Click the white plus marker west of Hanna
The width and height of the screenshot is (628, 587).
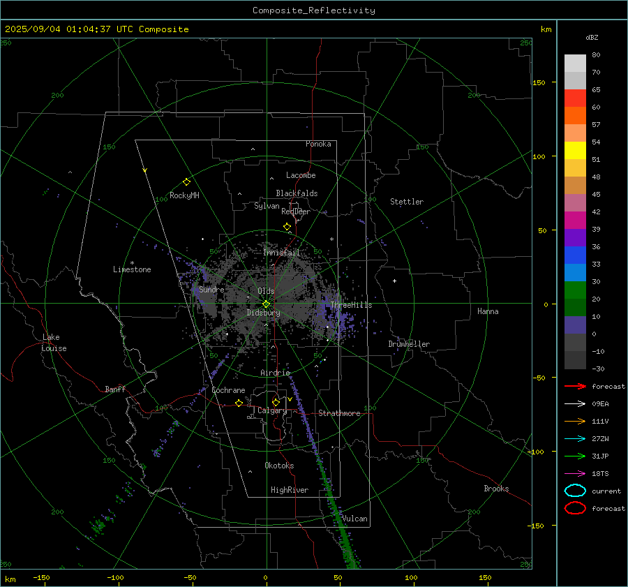[x=394, y=281]
